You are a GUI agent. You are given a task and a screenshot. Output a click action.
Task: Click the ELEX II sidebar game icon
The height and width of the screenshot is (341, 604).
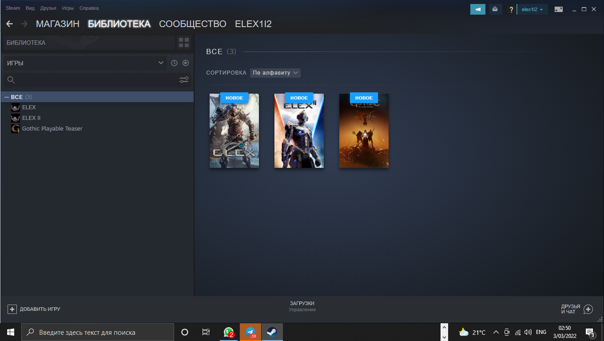click(x=16, y=118)
